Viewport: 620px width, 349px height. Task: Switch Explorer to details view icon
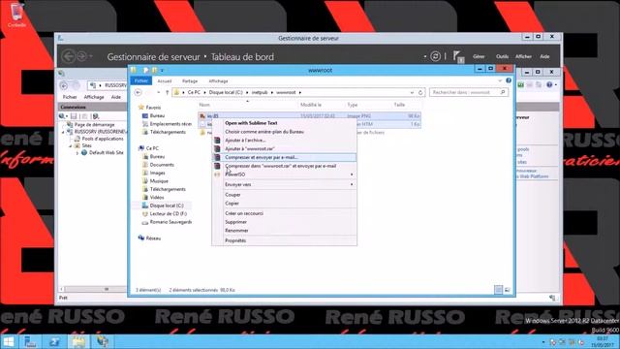tap(498, 290)
